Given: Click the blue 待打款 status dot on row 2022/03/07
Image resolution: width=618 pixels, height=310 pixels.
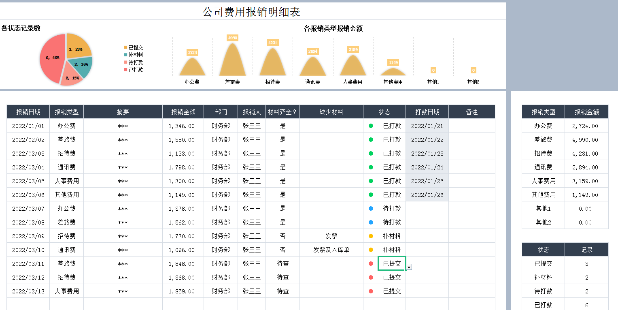Looking at the screenshot, I should pos(372,208).
